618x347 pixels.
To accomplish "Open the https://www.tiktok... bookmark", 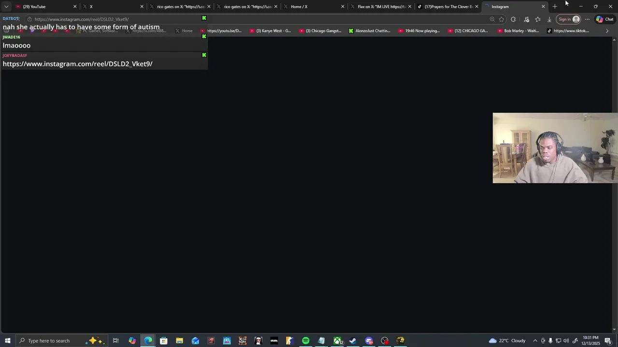I will pyautogui.click(x=568, y=31).
